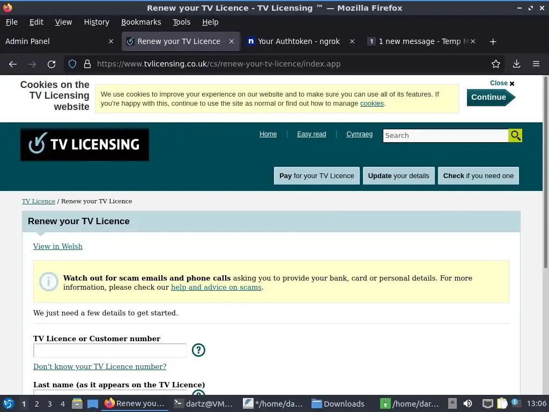Open the Firefox downloads panel
The width and height of the screenshot is (549, 412).
(516, 64)
